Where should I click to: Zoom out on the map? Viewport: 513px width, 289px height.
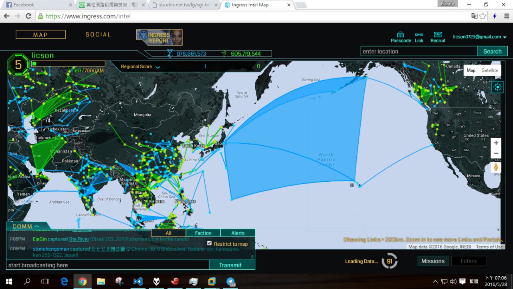coord(496,153)
